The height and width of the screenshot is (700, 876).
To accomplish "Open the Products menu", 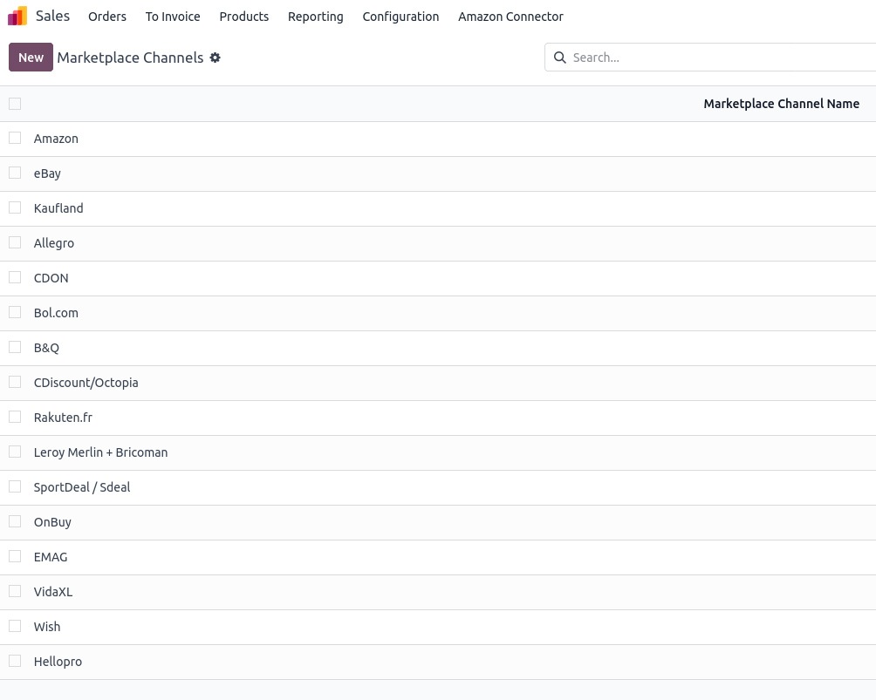I will [244, 17].
